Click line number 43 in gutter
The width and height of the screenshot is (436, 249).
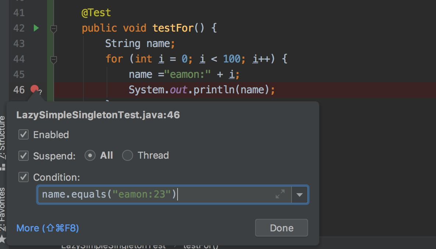(x=19, y=43)
